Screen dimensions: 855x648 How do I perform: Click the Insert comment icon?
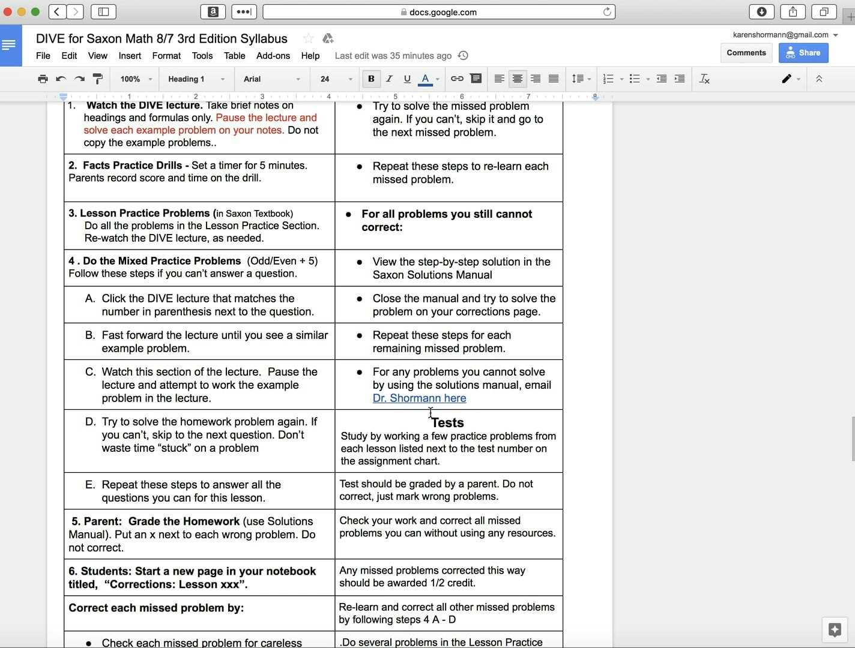[476, 79]
